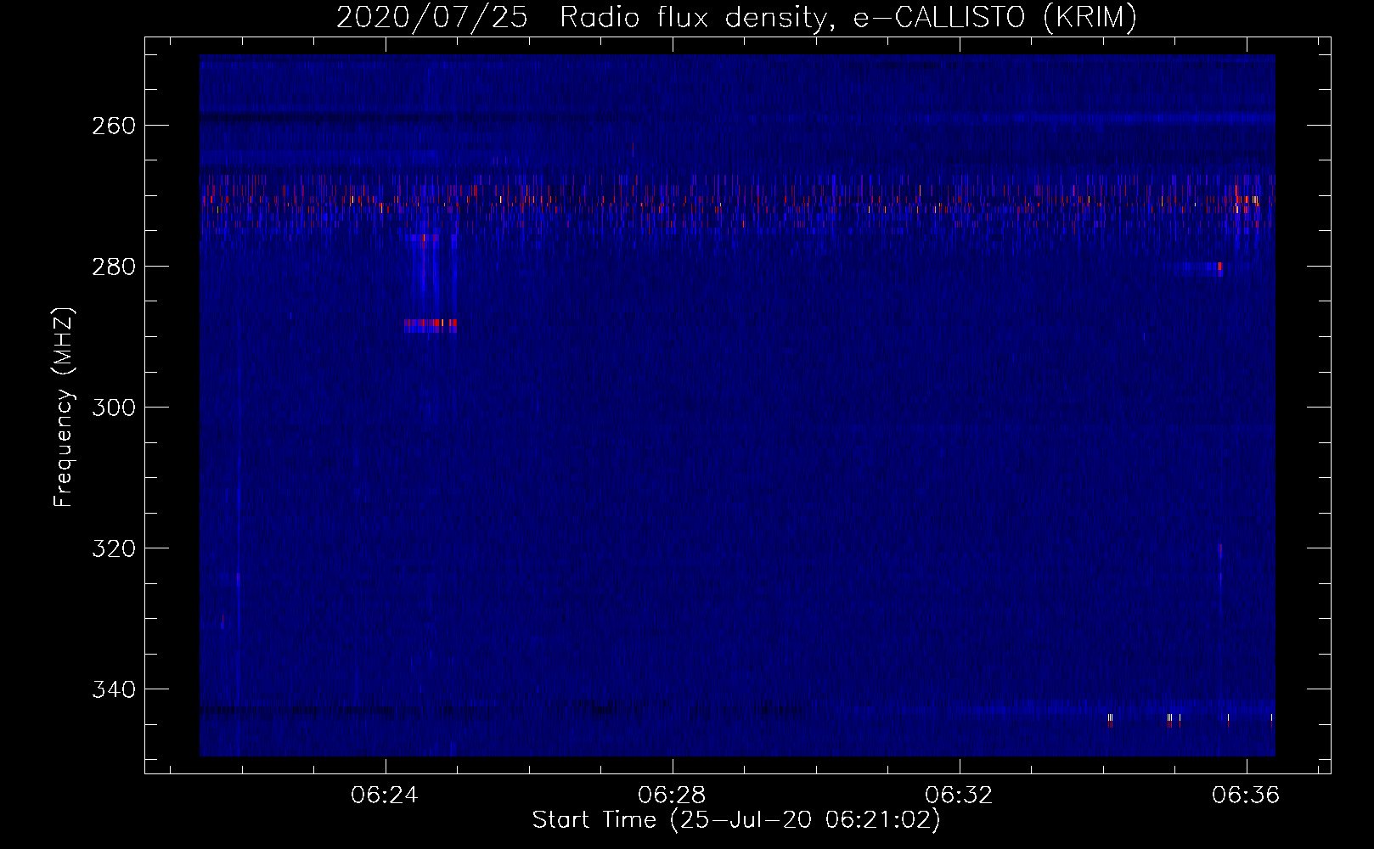This screenshot has width=1374, height=849.
Task: Click the "Start Time (25-Jul-20 06:21:02)" label
Action: click(x=736, y=820)
